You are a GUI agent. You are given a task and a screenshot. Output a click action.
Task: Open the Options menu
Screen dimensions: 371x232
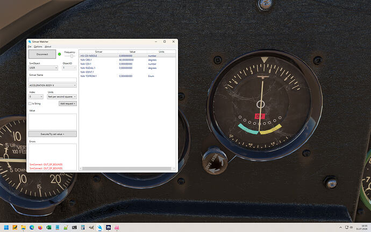click(38, 47)
